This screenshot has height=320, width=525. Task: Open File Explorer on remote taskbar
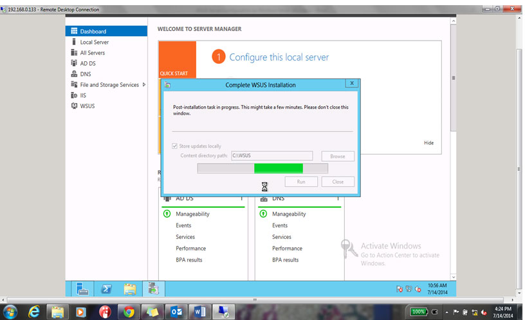click(130, 288)
